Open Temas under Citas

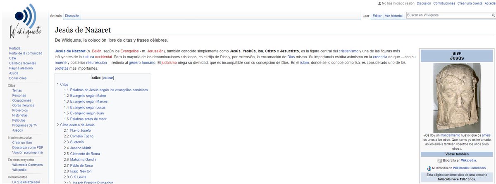coord(17,90)
